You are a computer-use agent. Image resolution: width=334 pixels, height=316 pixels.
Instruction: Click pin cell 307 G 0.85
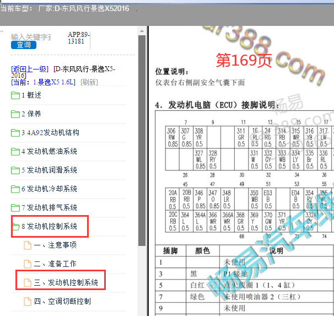click(186, 137)
